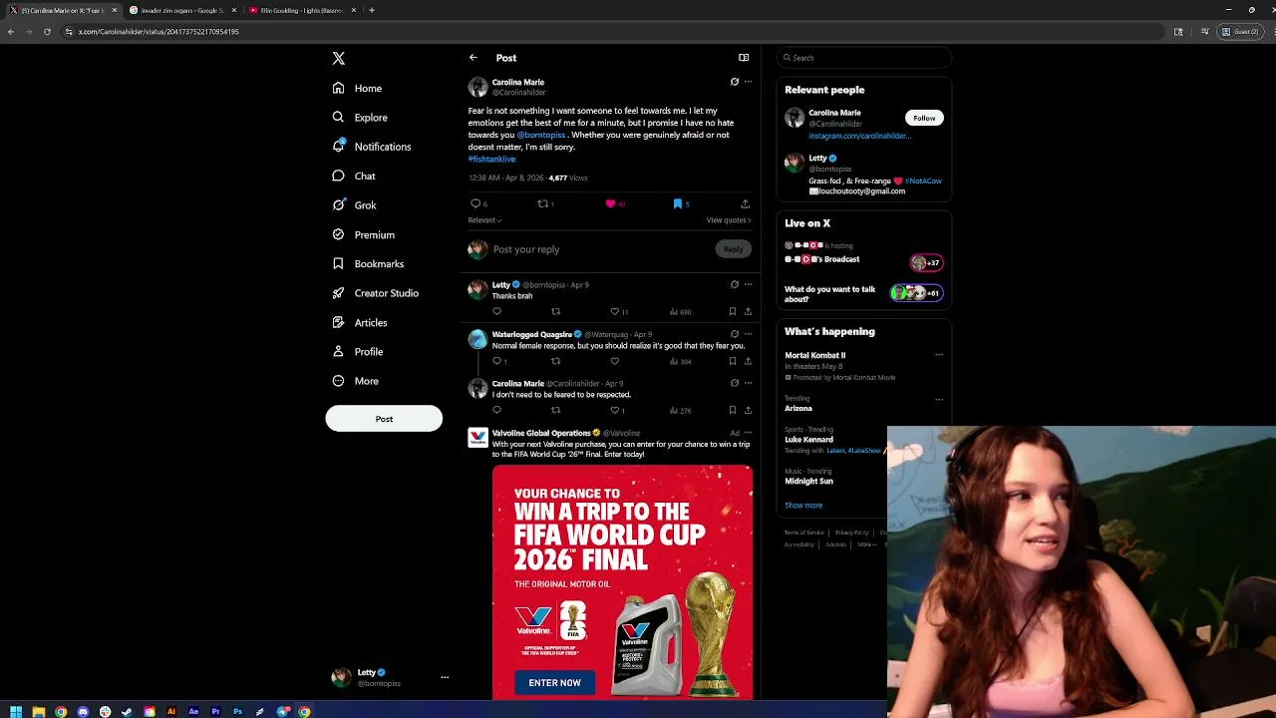Open Photoshop from the taskbar
Image resolution: width=1276 pixels, height=718 pixels.
[237, 711]
